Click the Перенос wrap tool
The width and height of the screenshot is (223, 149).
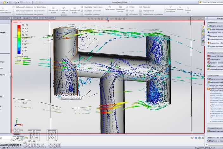point(145,7)
